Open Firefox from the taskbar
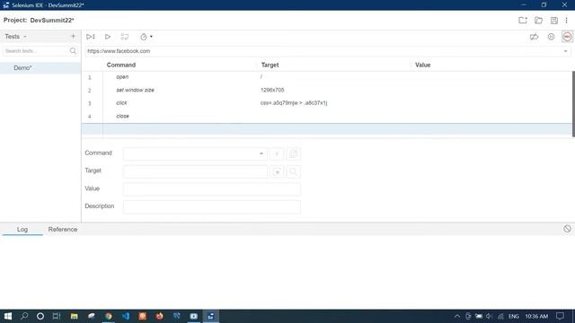Viewport: 575px width, 323px height. 160,316
